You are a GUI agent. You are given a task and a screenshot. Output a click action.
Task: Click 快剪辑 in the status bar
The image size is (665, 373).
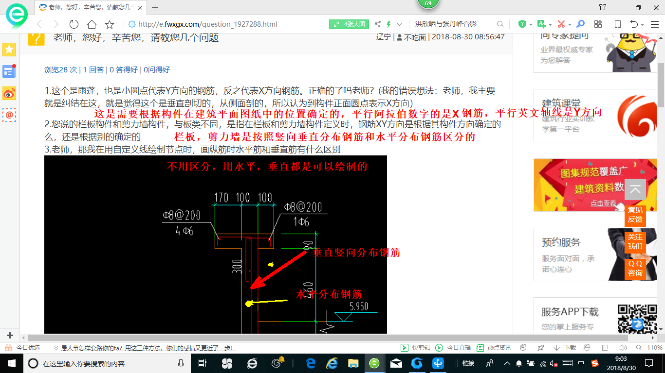[415, 348]
